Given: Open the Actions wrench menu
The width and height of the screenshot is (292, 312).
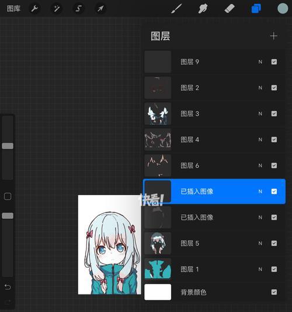Looking at the screenshot, I should tap(34, 9).
